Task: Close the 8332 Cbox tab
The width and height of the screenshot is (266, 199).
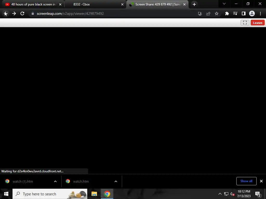Action: [x=122, y=4]
